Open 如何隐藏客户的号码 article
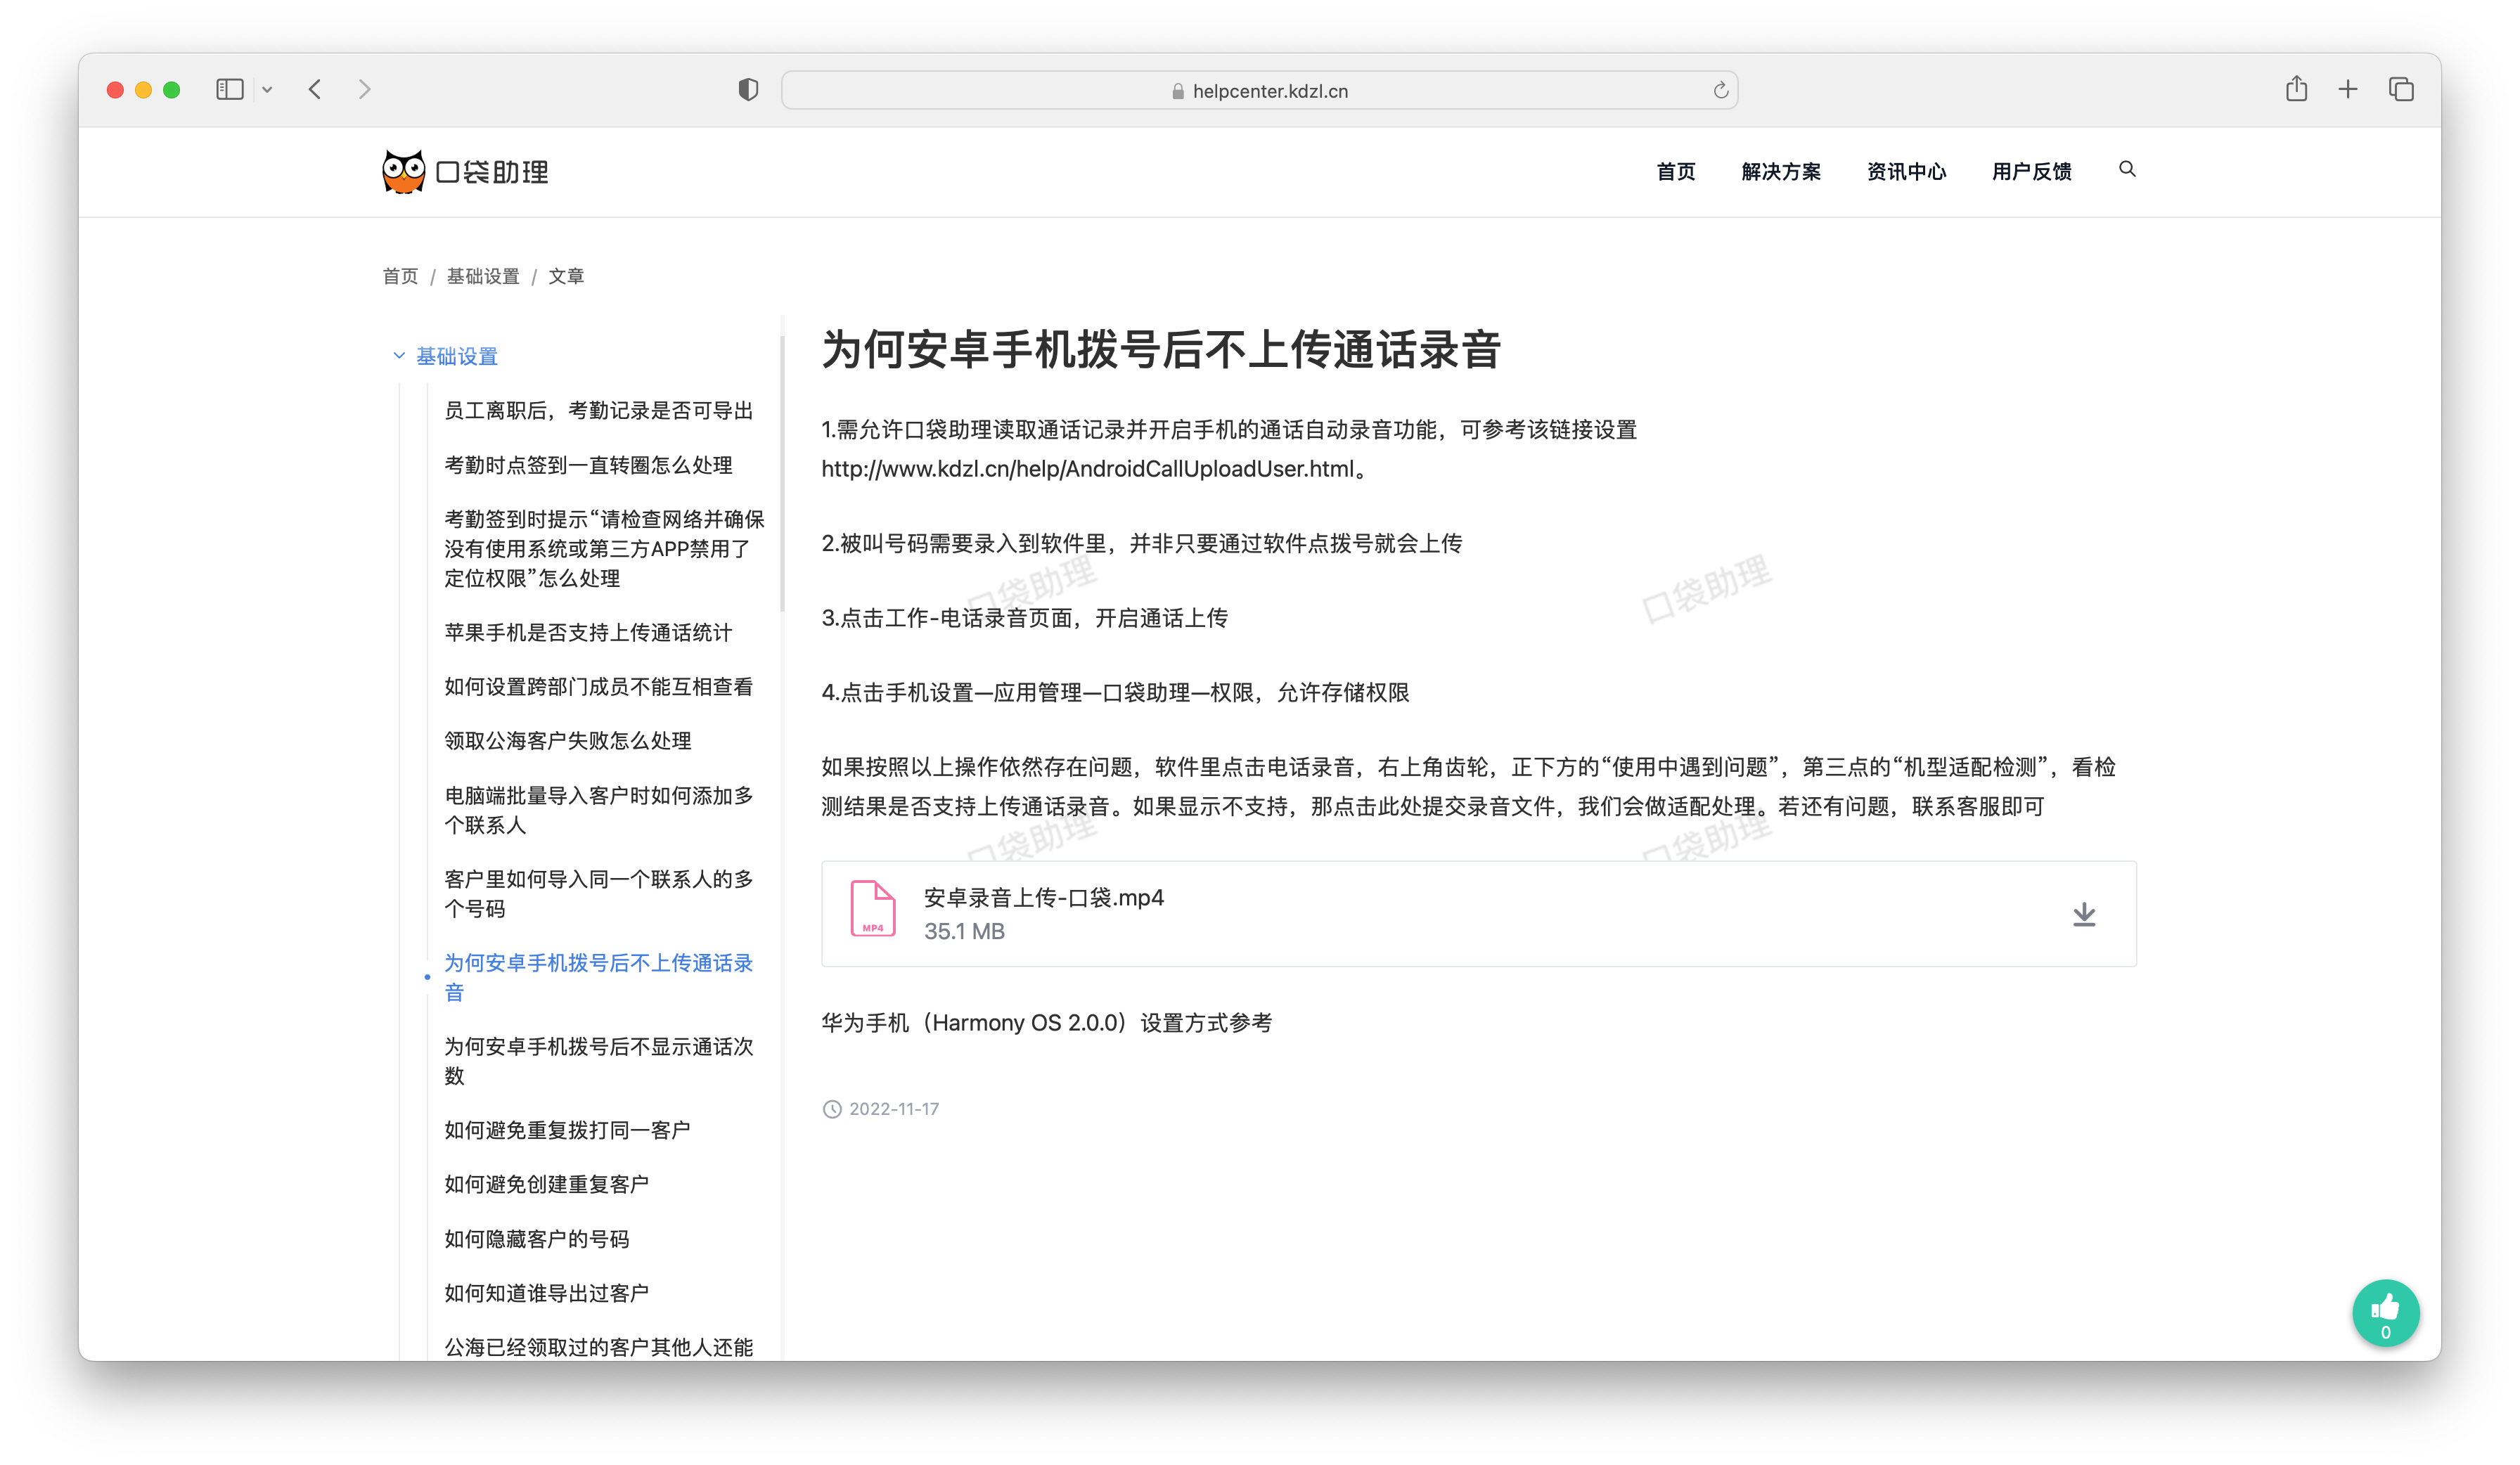This screenshot has height=1465, width=2520. pos(536,1239)
